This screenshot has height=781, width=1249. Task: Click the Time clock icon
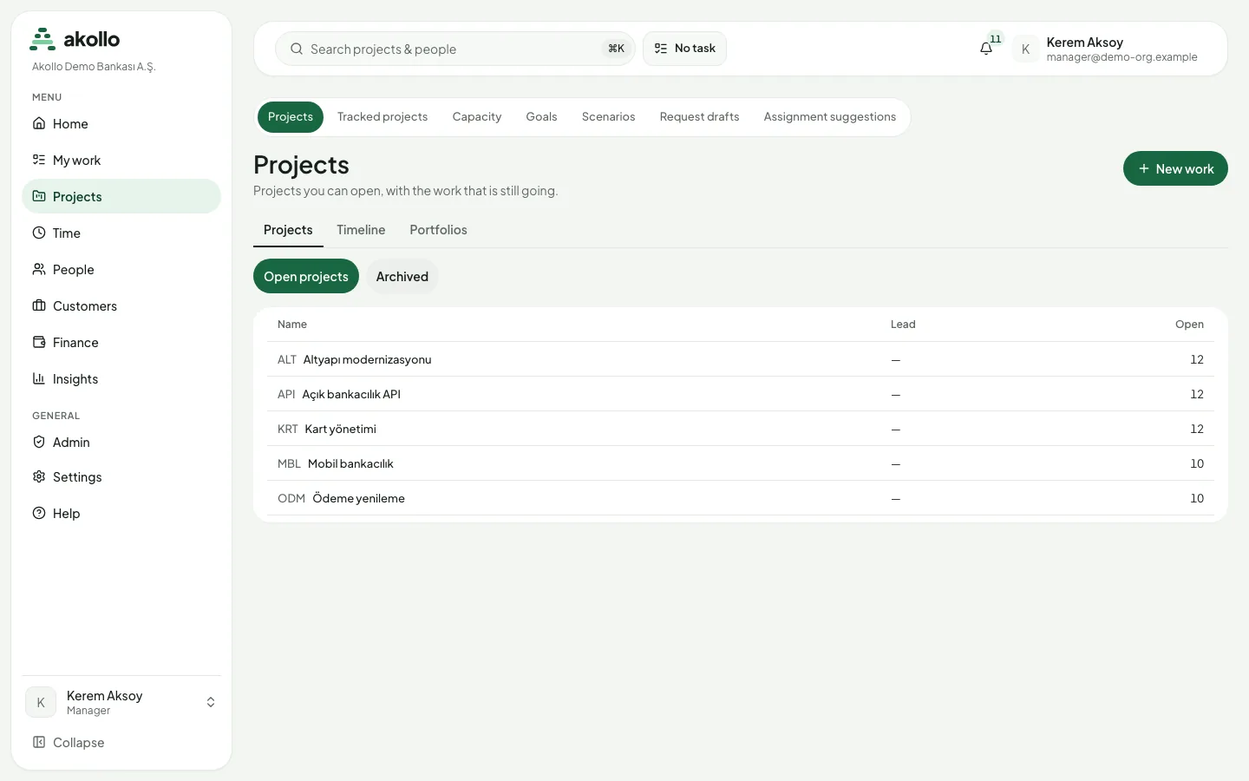[x=39, y=233]
